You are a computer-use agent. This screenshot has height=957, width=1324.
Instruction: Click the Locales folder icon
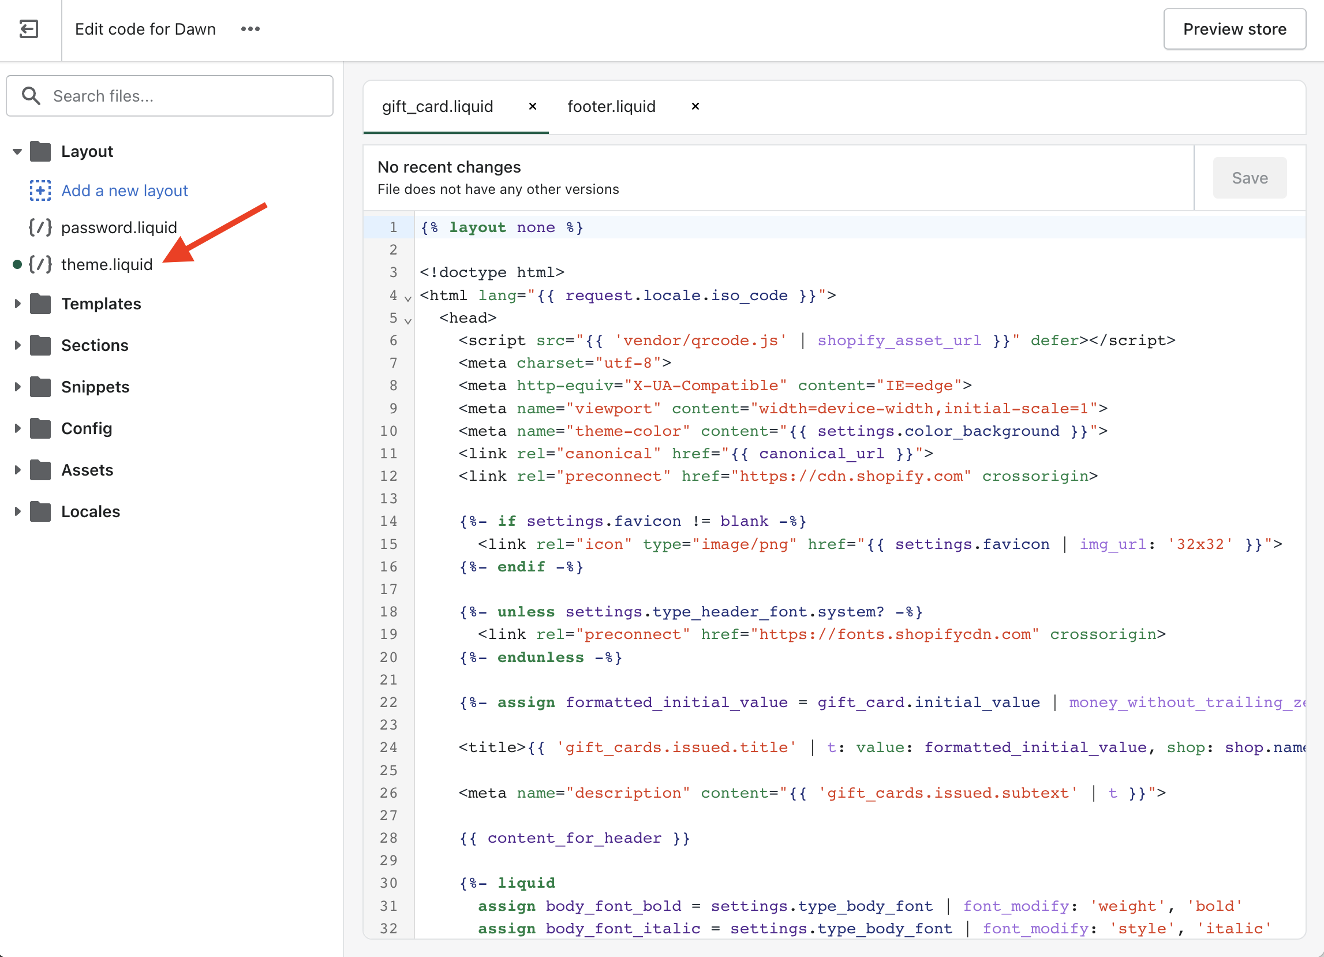click(x=40, y=511)
